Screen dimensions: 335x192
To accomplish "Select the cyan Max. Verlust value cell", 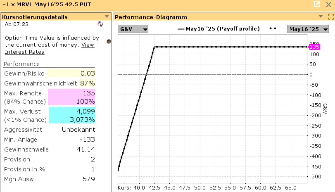I will pyautogui.click(x=71, y=115).
